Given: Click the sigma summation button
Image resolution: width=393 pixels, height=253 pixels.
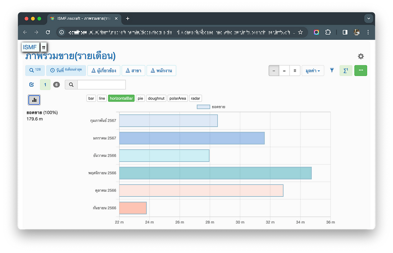Looking at the screenshot, I should click(x=345, y=70).
